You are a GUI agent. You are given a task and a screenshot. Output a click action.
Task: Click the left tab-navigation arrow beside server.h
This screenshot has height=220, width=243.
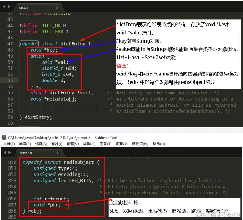pos(5,152)
